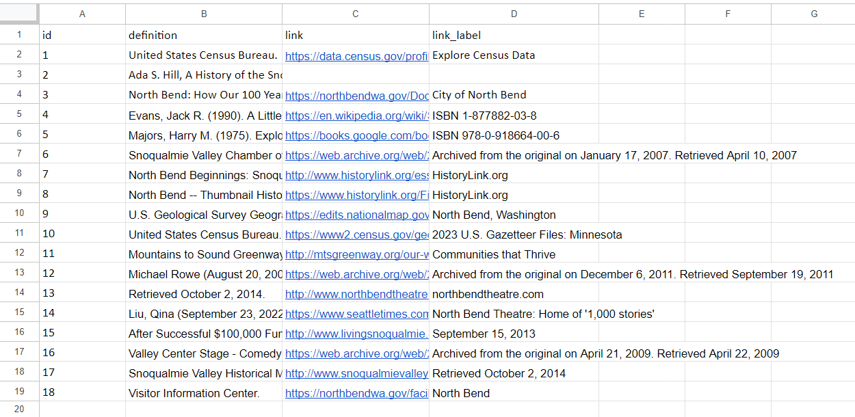Open the livingsnoqualmie link
Screen dimensions: 855x417
(x=356, y=334)
